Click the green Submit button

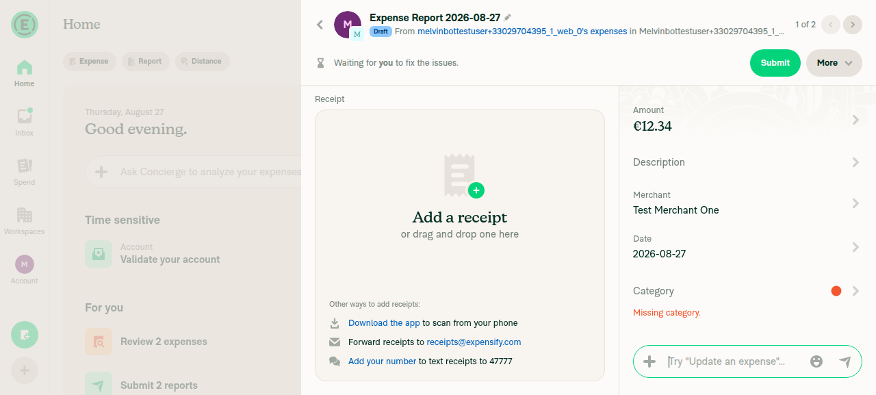coord(775,63)
